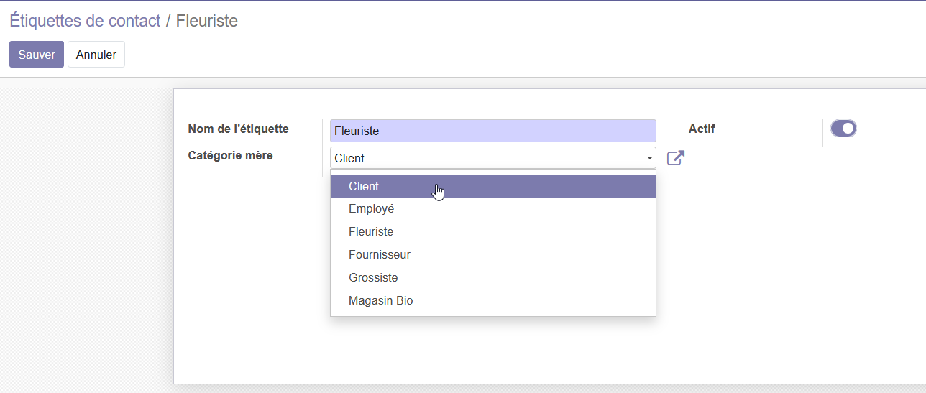Open external link icon beside Catégorie mère
Image resolution: width=926 pixels, height=393 pixels.
pos(676,158)
